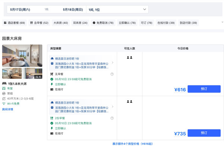
Task: Expand package details chevron in ¥735 row
Action: pyautogui.click(x=113, y=107)
